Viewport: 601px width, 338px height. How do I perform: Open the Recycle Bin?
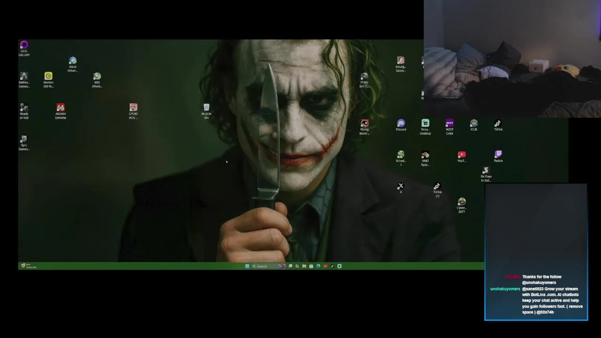click(x=206, y=111)
